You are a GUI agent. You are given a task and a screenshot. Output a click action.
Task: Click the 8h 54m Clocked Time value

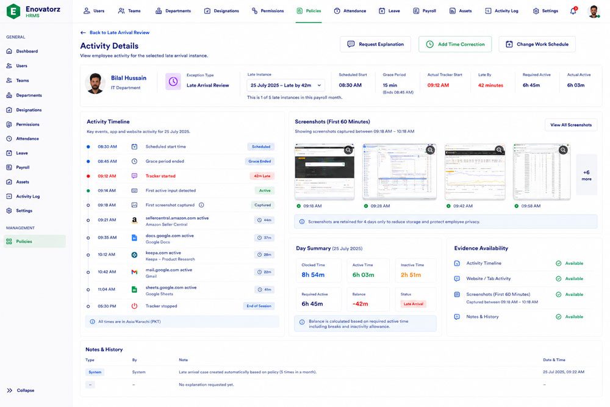coord(313,275)
